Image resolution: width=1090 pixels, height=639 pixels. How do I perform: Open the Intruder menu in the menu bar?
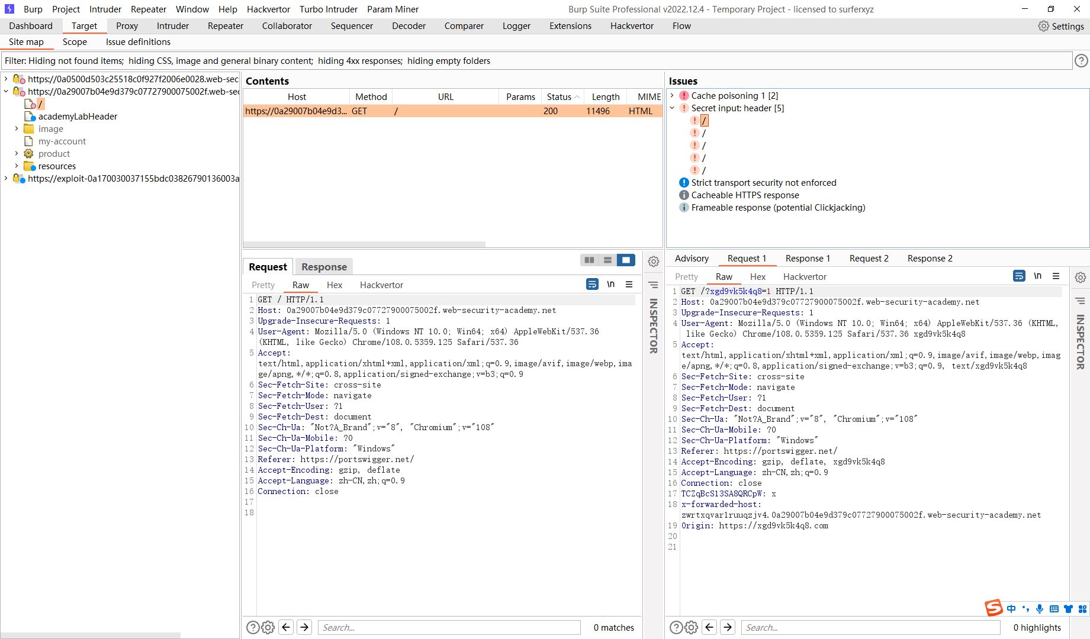[x=105, y=9]
